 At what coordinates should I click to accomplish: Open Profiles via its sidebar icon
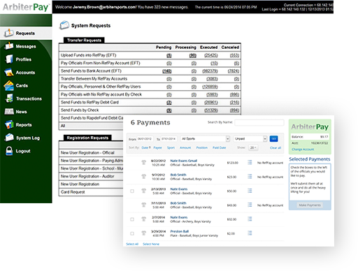point(9,59)
